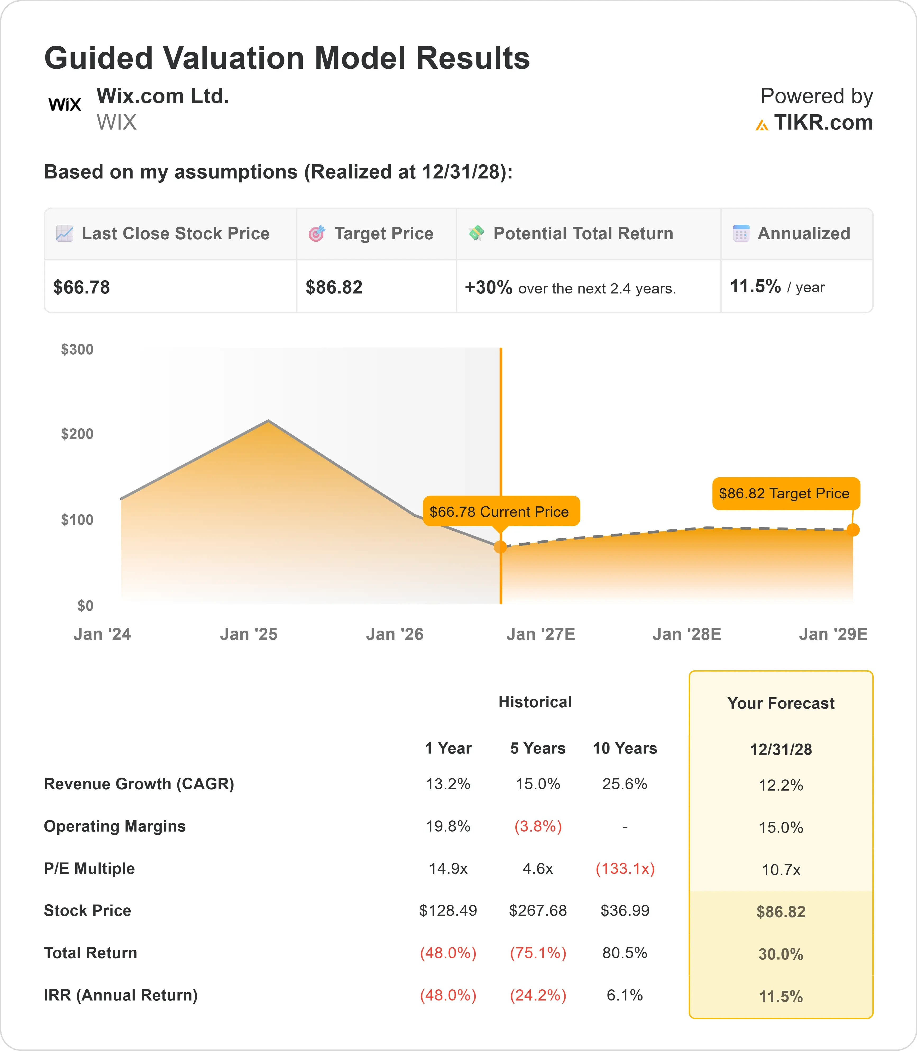Click the Jan '27E axis label
Viewport: 917px width, 1051px height.
pos(541,635)
